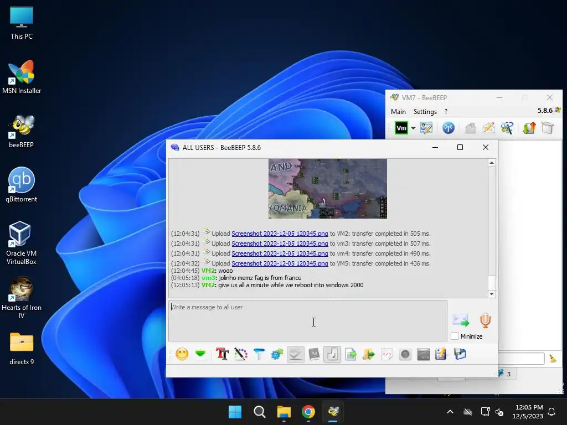Send a folder using the folder arrow icon
Screen dimensions: 567x425
368,354
